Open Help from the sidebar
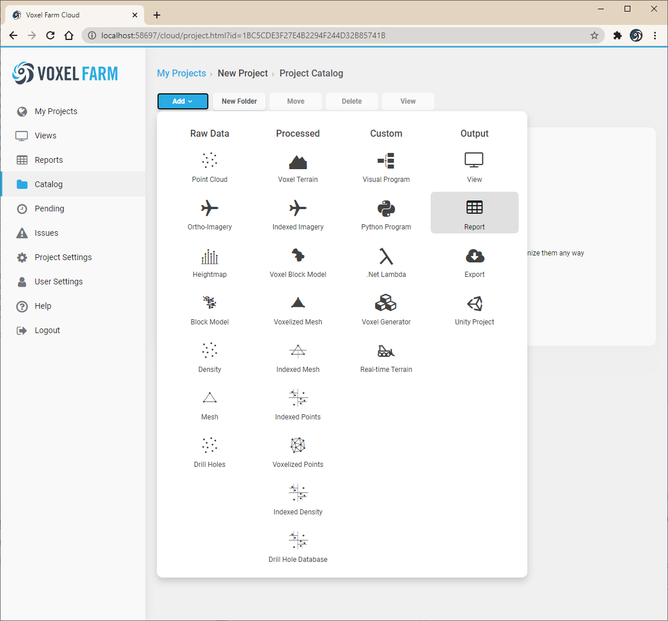 (74, 306)
